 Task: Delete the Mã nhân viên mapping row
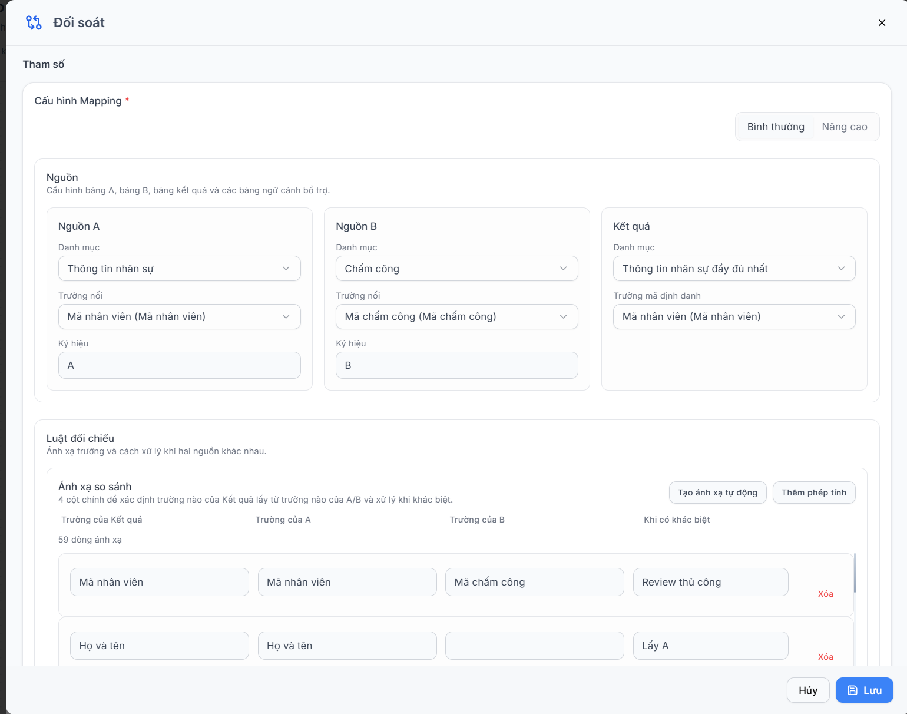pyautogui.click(x=826, y=594)
